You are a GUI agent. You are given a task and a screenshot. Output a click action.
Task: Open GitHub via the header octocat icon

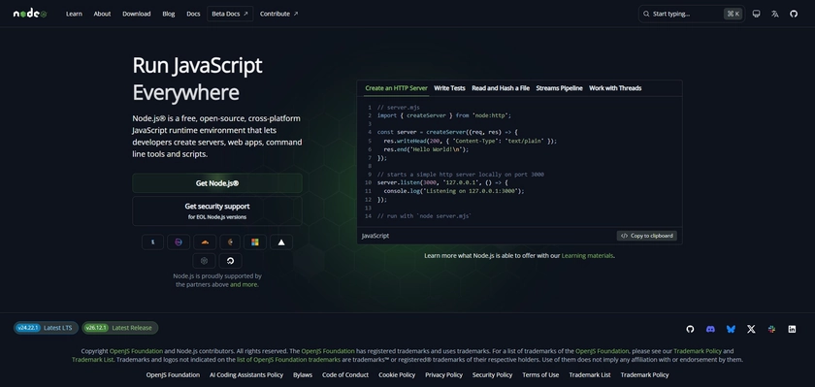[794, 14]
